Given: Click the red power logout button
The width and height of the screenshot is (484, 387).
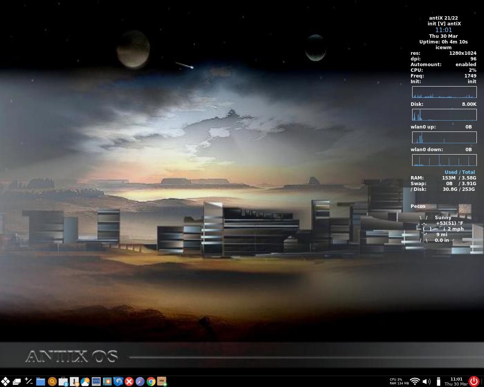Looking at the screenshot, I should coord(474,381).
